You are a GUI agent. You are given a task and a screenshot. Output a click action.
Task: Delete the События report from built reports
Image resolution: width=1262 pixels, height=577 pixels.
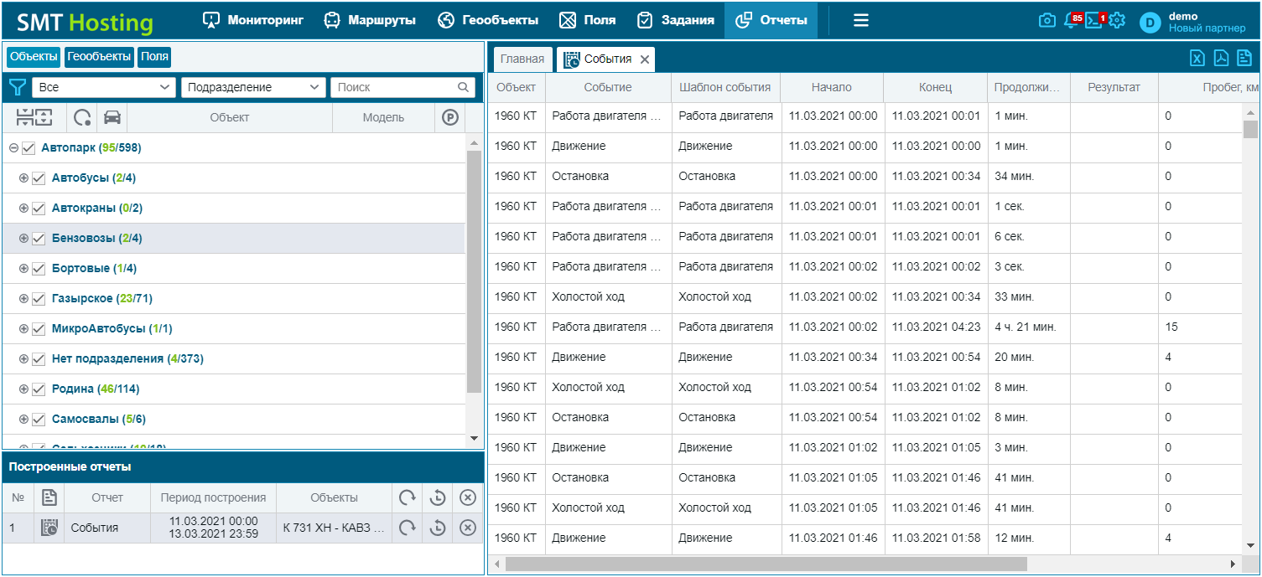(468, 528)
